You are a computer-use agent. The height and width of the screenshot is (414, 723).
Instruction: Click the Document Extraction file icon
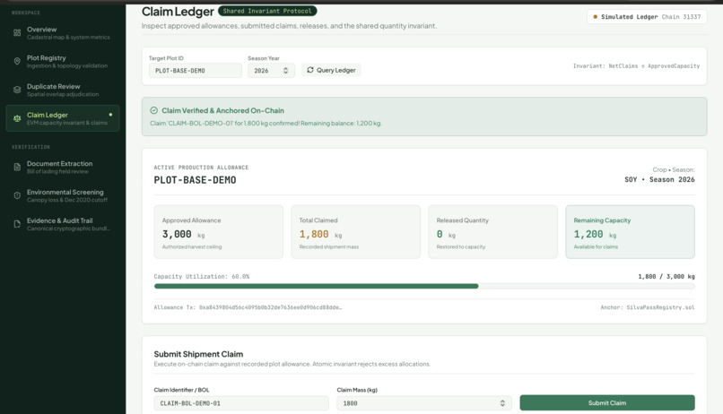[x=17, y=168]
